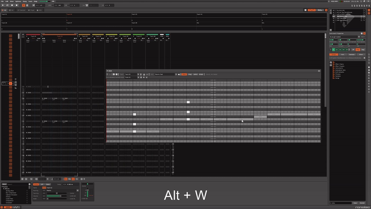Stop song playback

click(12, 5)
